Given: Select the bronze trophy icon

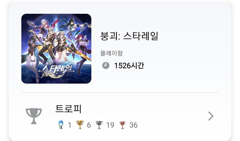Looking at the screenshot, I should [x=122, y=125].
